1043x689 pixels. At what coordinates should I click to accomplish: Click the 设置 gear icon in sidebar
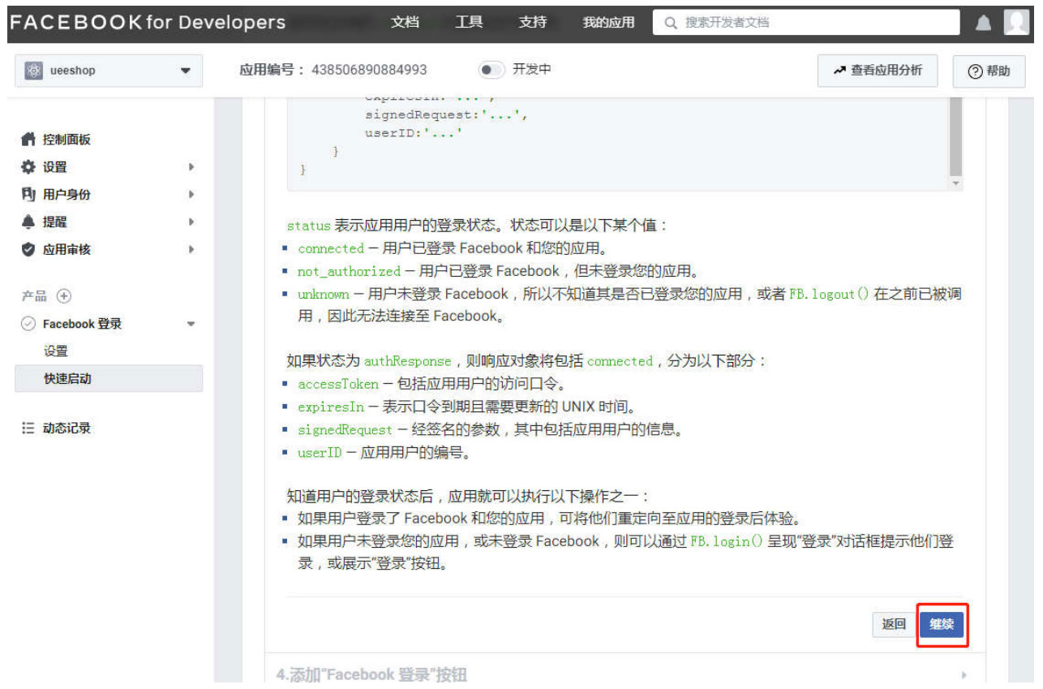28,167
